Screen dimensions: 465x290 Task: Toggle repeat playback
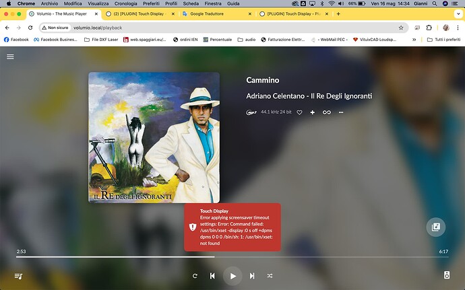(x=195, y=276)
